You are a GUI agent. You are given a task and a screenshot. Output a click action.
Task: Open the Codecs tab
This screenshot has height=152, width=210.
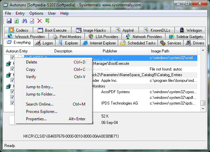pyautogui.click(x=18, y=30)
